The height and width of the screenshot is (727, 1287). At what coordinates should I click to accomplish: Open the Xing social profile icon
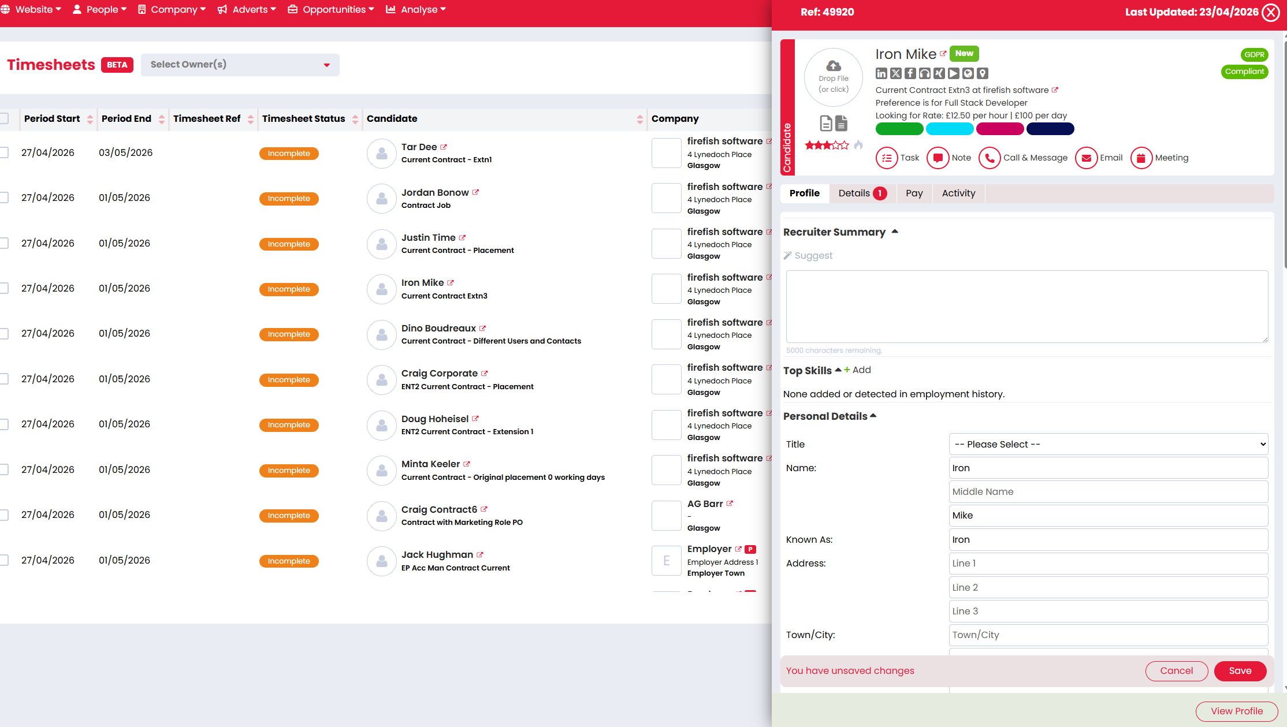[939, 73]
